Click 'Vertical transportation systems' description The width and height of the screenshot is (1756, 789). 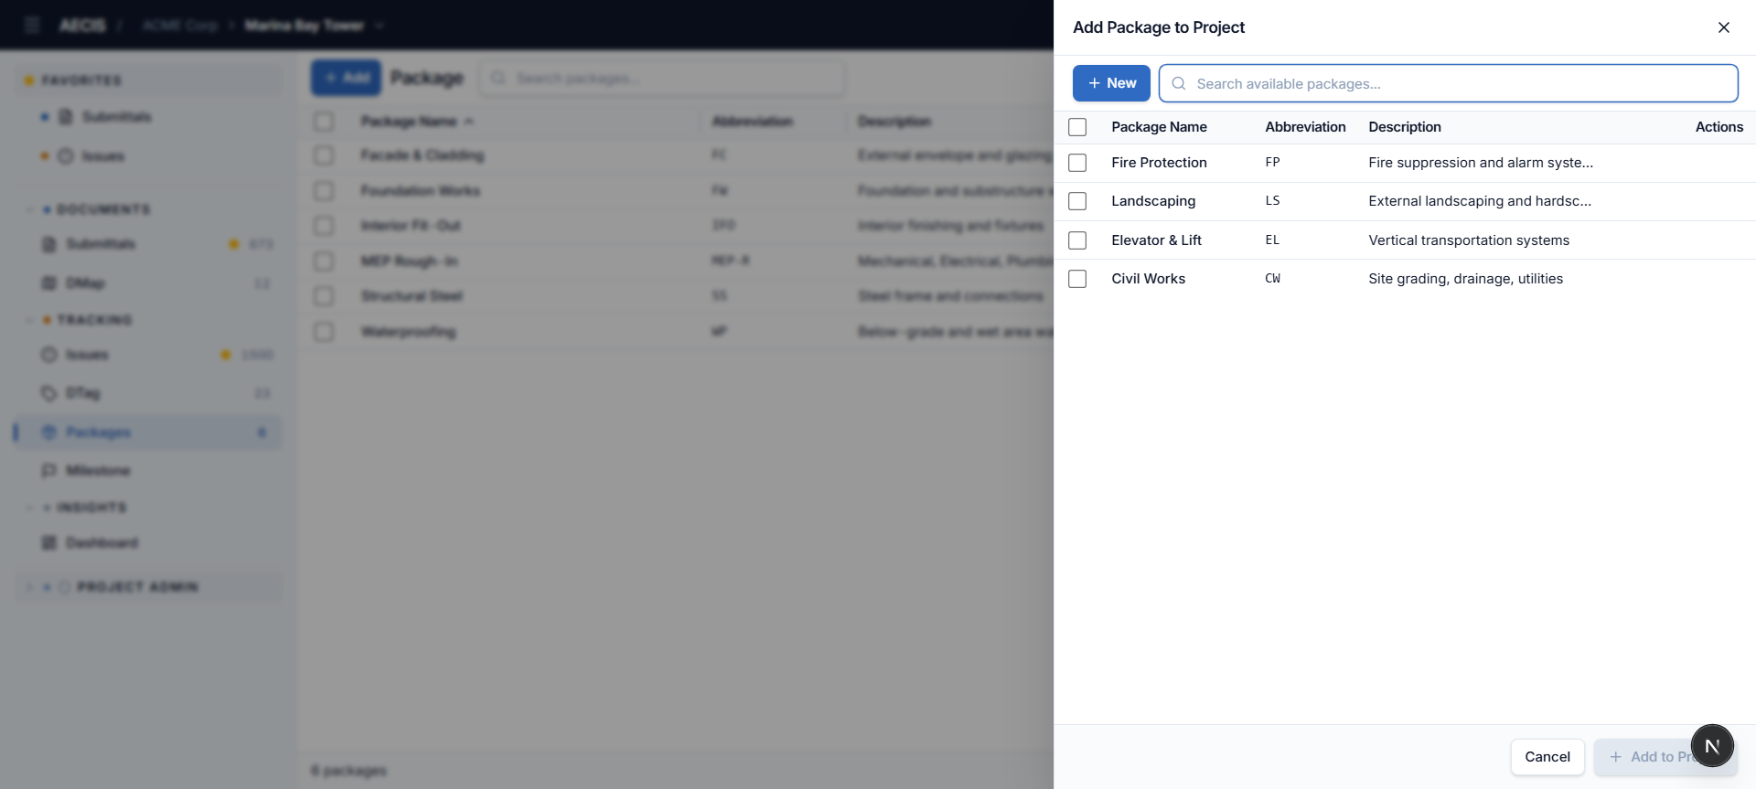point(1469,240)
